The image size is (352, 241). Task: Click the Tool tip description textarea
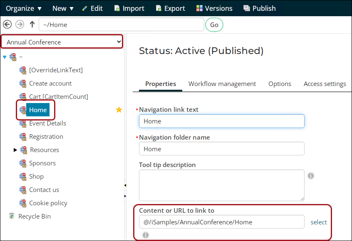[222, 185]
